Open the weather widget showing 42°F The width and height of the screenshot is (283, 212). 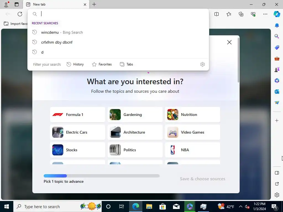click(226, 206)
